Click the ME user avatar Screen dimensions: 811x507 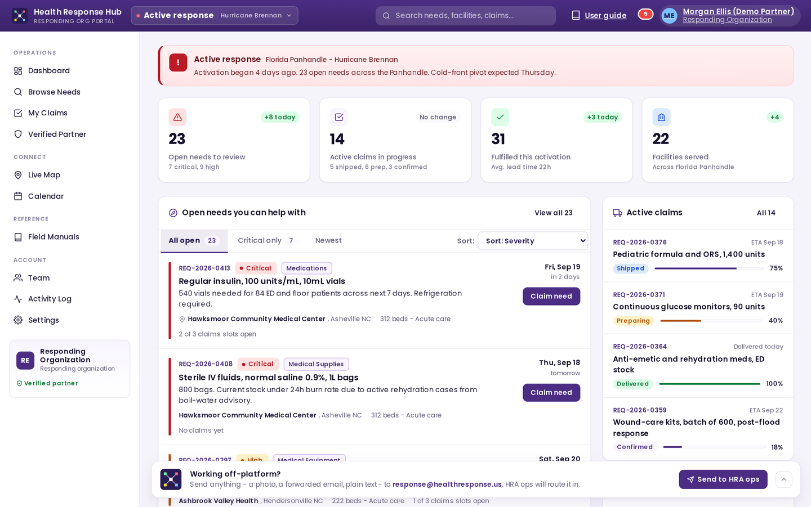coord(669,16)
